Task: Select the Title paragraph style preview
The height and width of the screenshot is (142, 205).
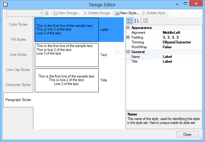Action: tap(67, 80)
